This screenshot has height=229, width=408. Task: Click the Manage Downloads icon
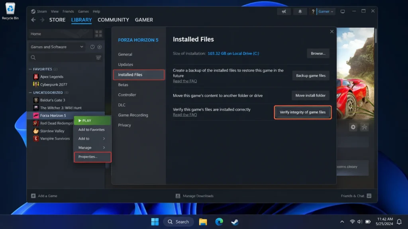tap(178, 196)
